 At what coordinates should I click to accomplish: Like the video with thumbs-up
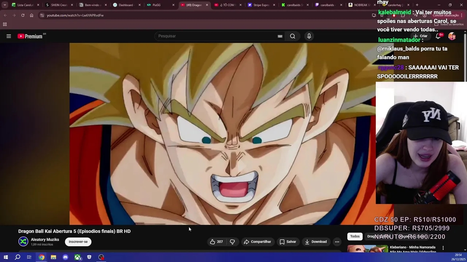tap(216, 242)
